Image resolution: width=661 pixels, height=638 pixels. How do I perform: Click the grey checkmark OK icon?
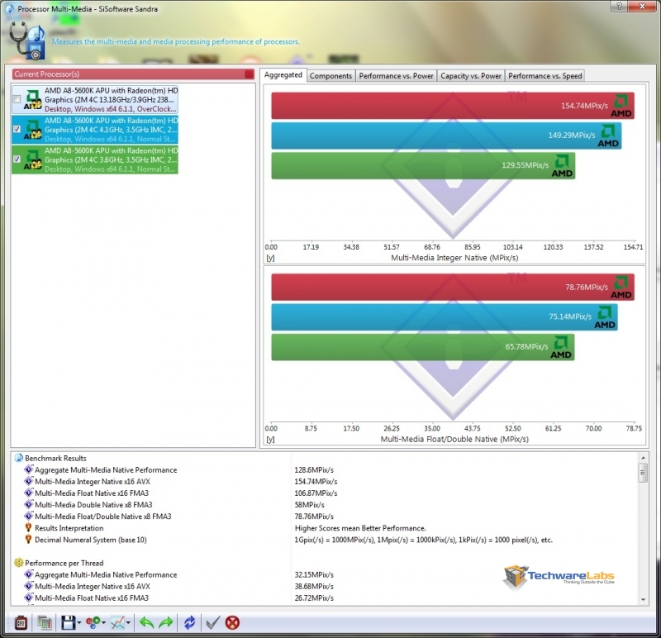[x=213, y=623]
